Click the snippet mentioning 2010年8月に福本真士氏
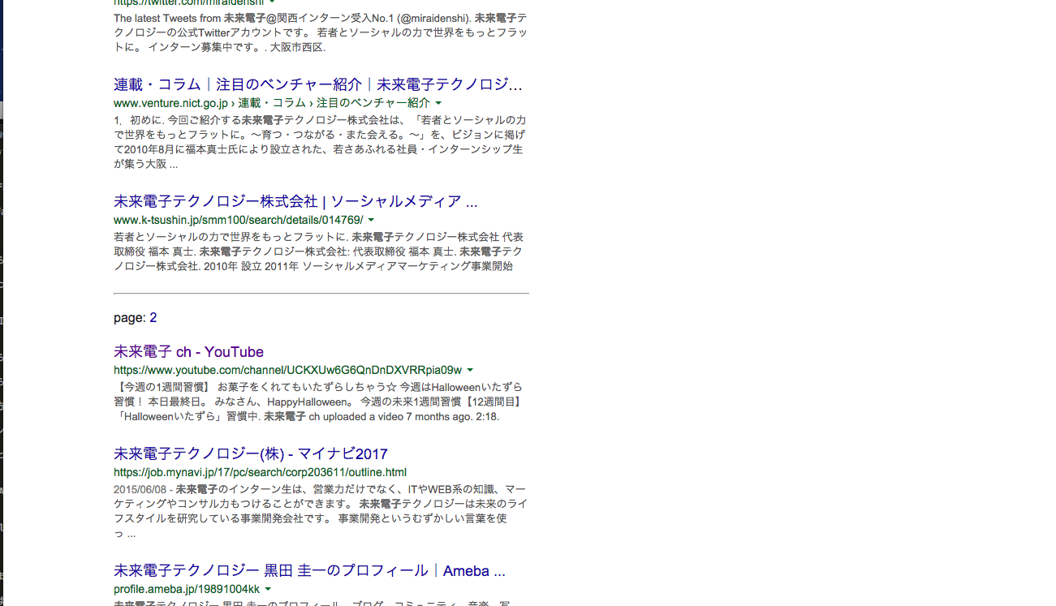 coord(320,142)
